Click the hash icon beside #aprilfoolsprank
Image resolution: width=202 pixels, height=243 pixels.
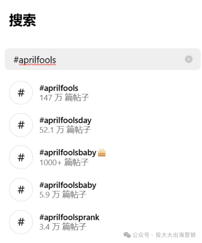(x=21, y=222)
